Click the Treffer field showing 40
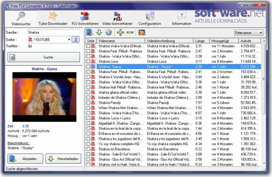The width and height of the screenshot is (272, 177). pos(53,46)
